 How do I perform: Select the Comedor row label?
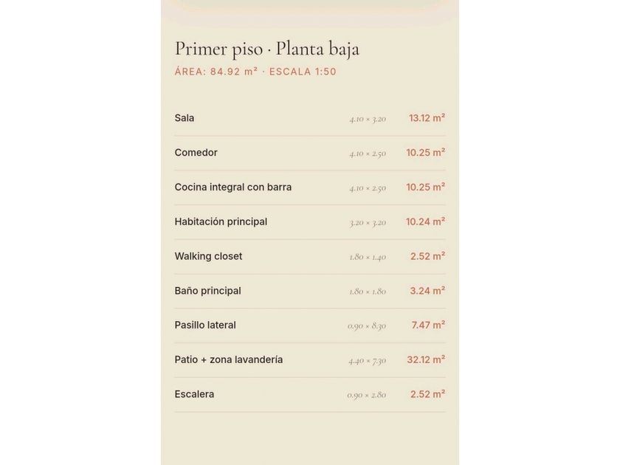tap(196, 153)
